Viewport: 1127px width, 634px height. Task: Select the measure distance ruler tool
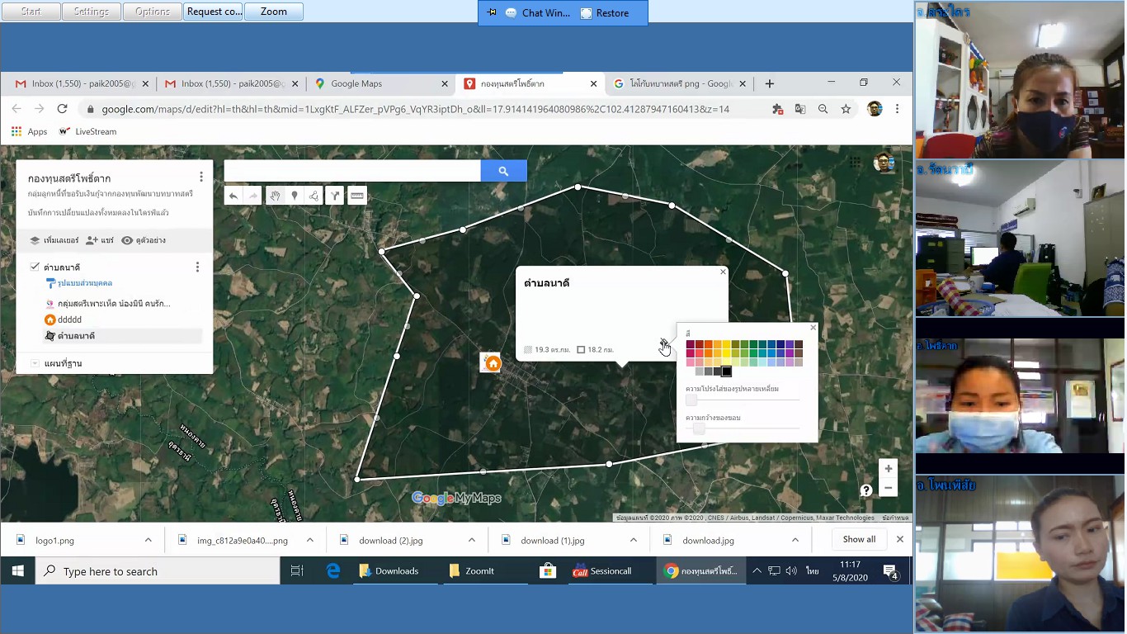357,196
